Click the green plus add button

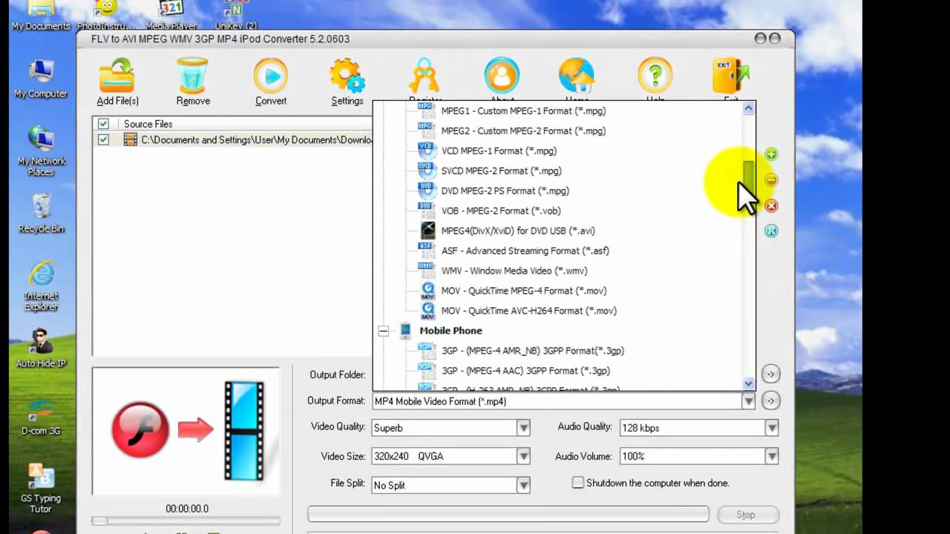click(x=771, y=154)
